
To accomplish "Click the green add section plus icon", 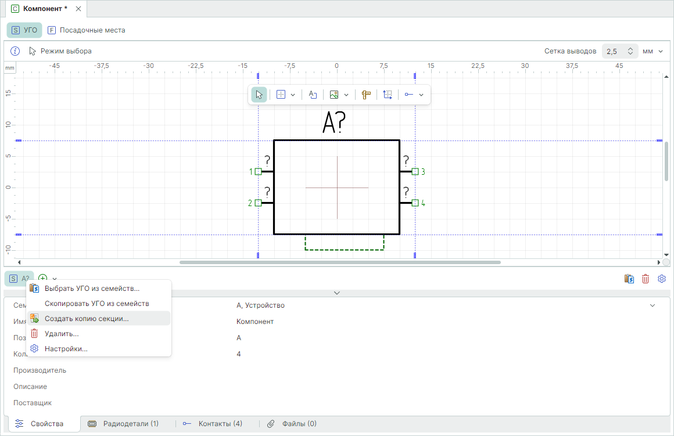I will pos(43,279).
